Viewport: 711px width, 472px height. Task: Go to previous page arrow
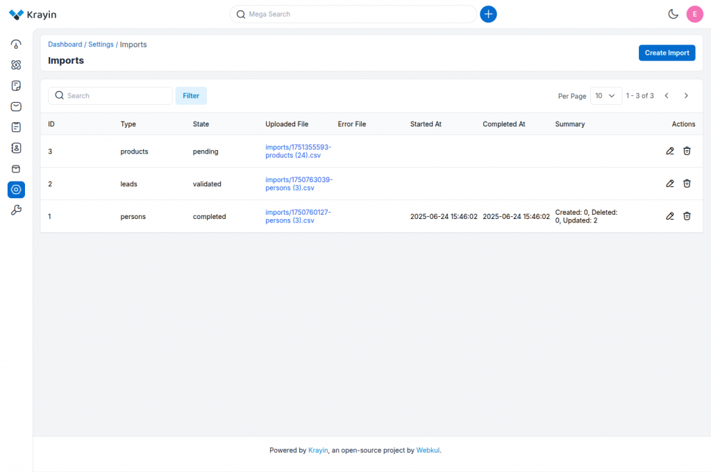point(667,96)
